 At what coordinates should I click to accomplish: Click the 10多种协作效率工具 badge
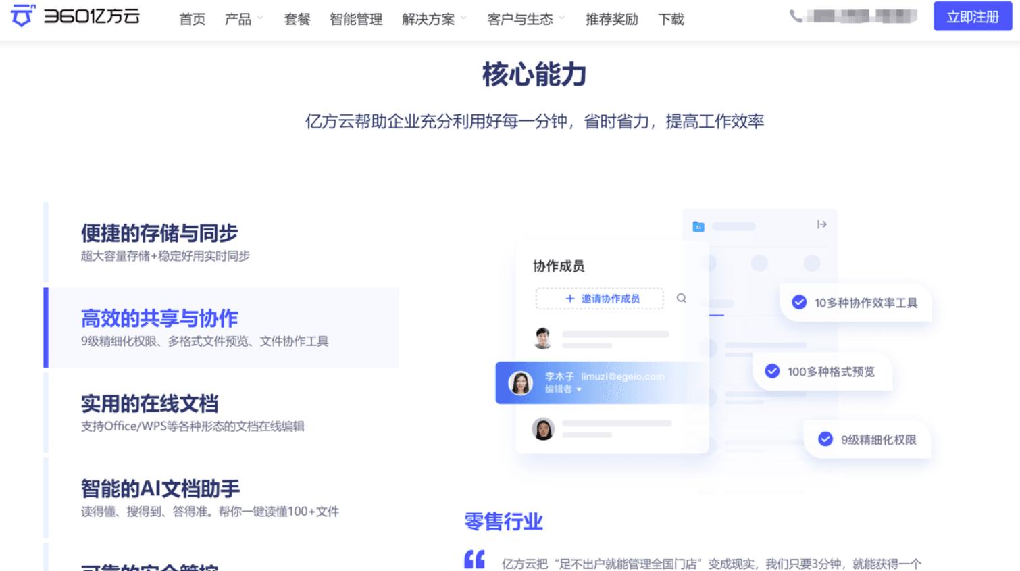[856, 303]
